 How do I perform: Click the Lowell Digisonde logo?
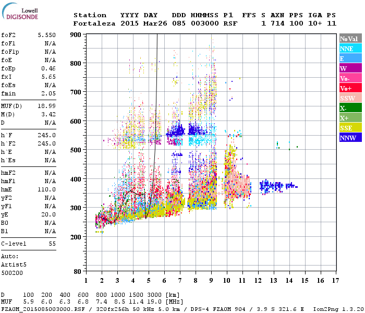click(x=20, y=11)
